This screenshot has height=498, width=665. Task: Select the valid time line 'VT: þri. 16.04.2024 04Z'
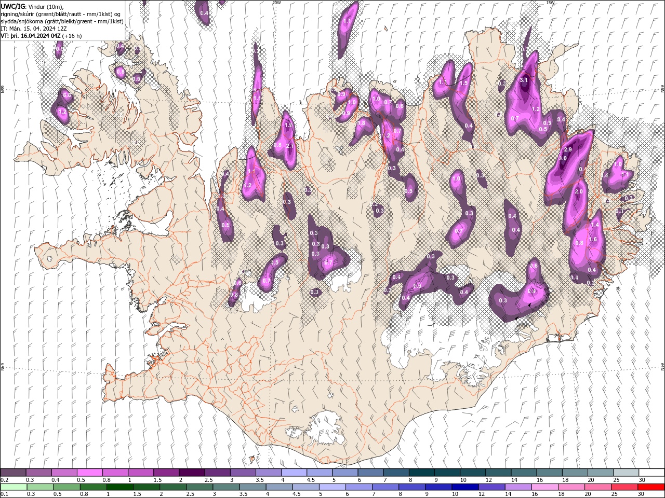31,36
